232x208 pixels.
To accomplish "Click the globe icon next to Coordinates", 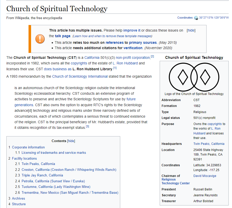I will 196,18.
